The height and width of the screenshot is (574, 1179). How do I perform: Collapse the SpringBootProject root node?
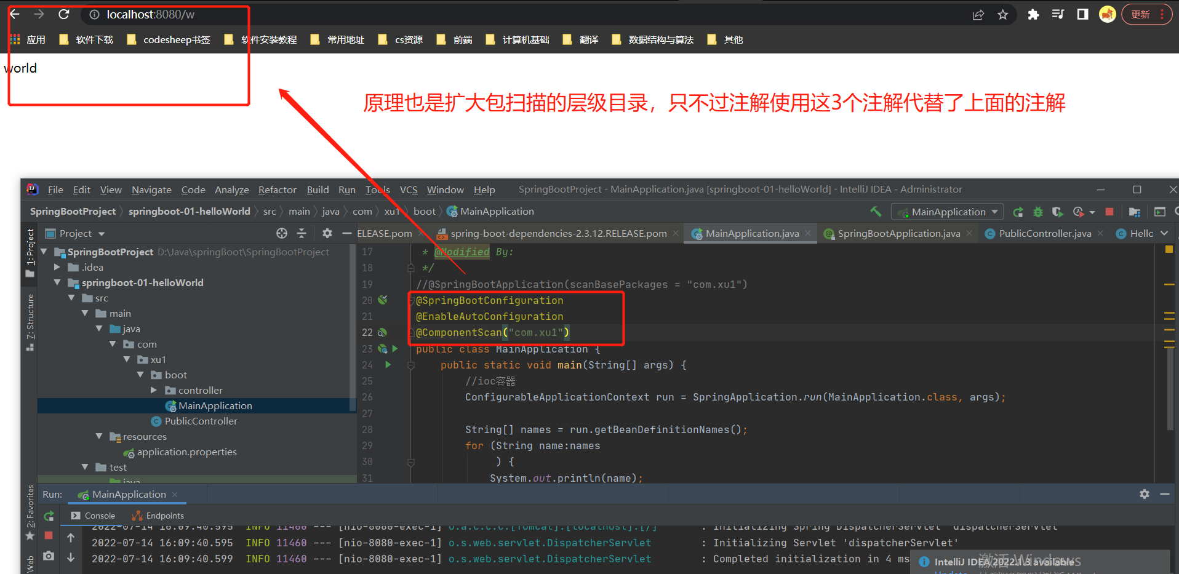coord(44,252)
